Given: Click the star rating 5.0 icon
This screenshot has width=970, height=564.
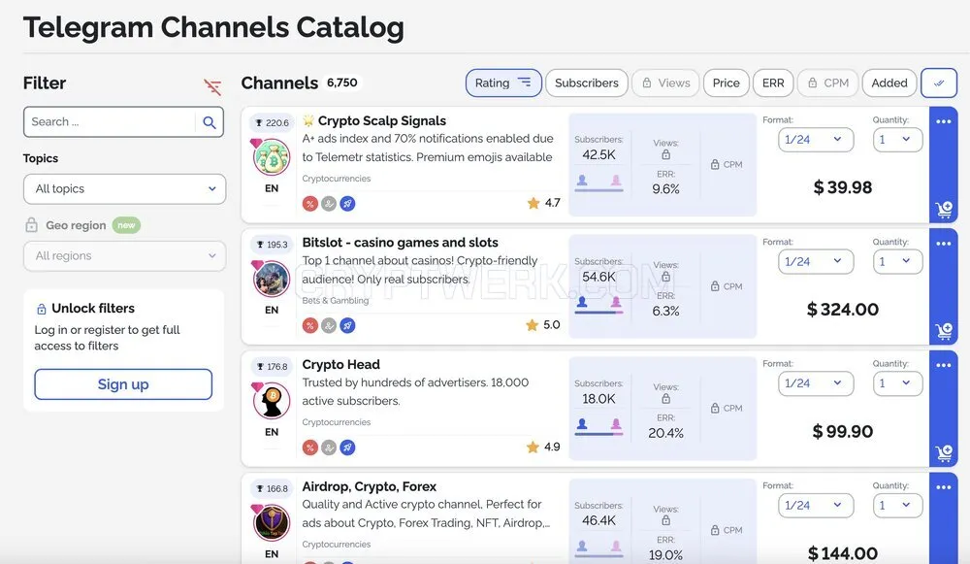Looking at the screenshot, I should pos(532,325).
